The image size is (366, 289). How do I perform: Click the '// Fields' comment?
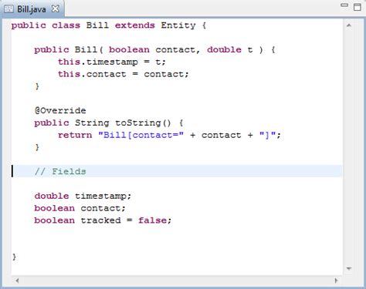tap(60, 171)
